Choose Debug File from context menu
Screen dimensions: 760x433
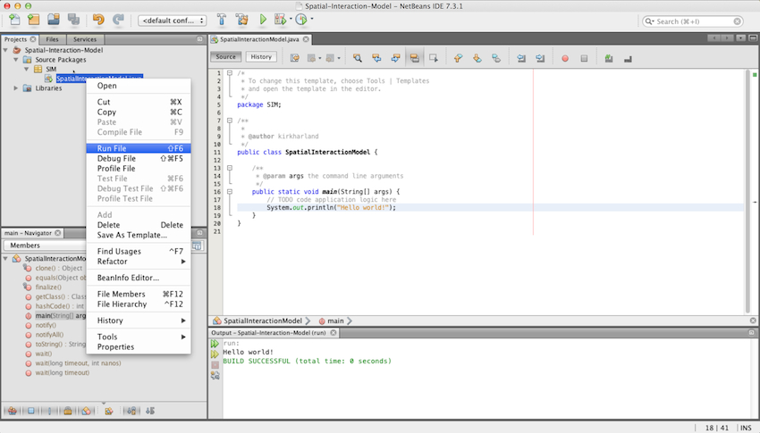coord(139,159)
